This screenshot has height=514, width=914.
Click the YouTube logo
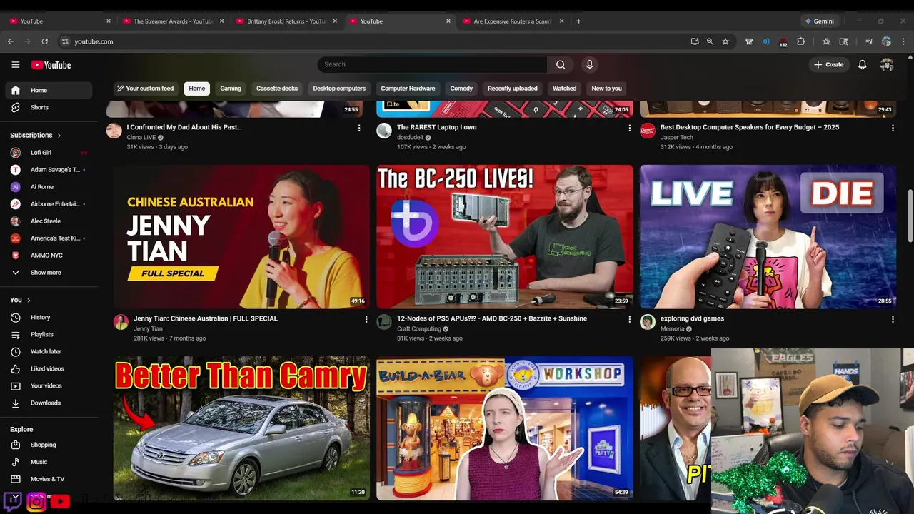point(51,65)
